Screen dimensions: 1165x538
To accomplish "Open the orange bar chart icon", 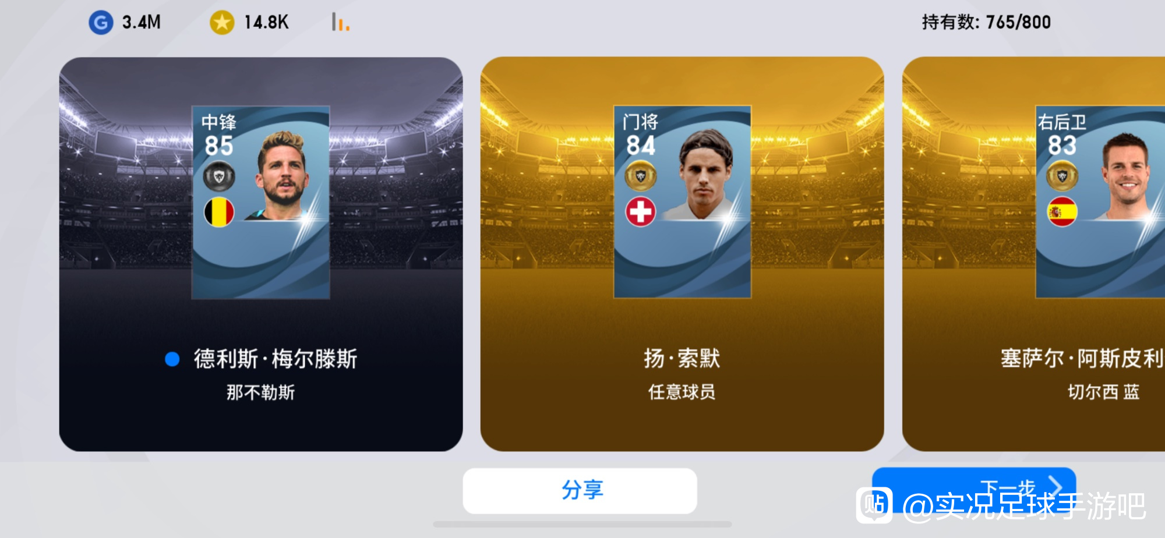I will (340, 22).
